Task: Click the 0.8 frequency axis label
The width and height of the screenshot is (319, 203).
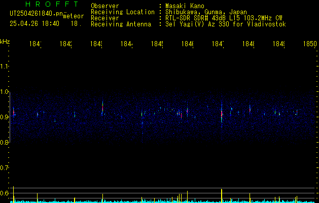Action: pos(5,142)
